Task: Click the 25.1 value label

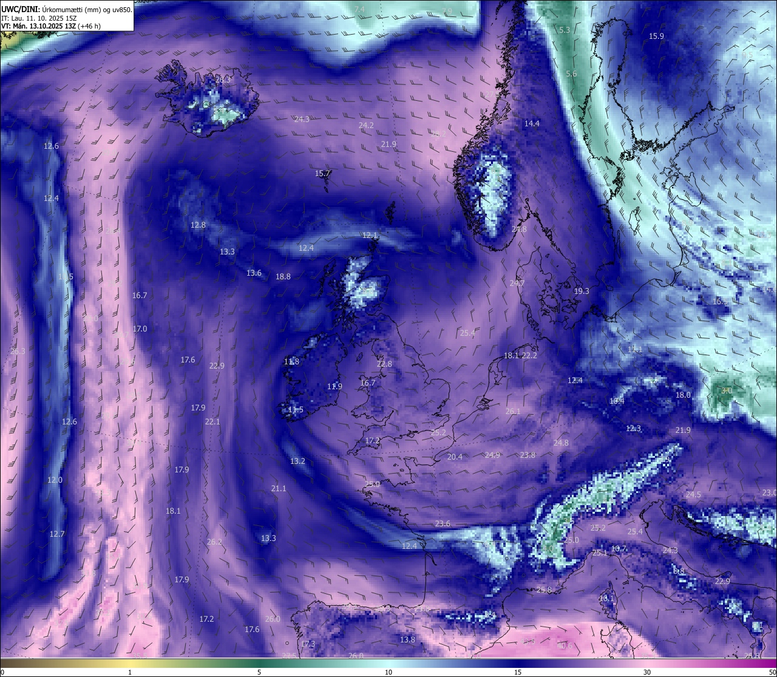Action: tap(600, 553)
